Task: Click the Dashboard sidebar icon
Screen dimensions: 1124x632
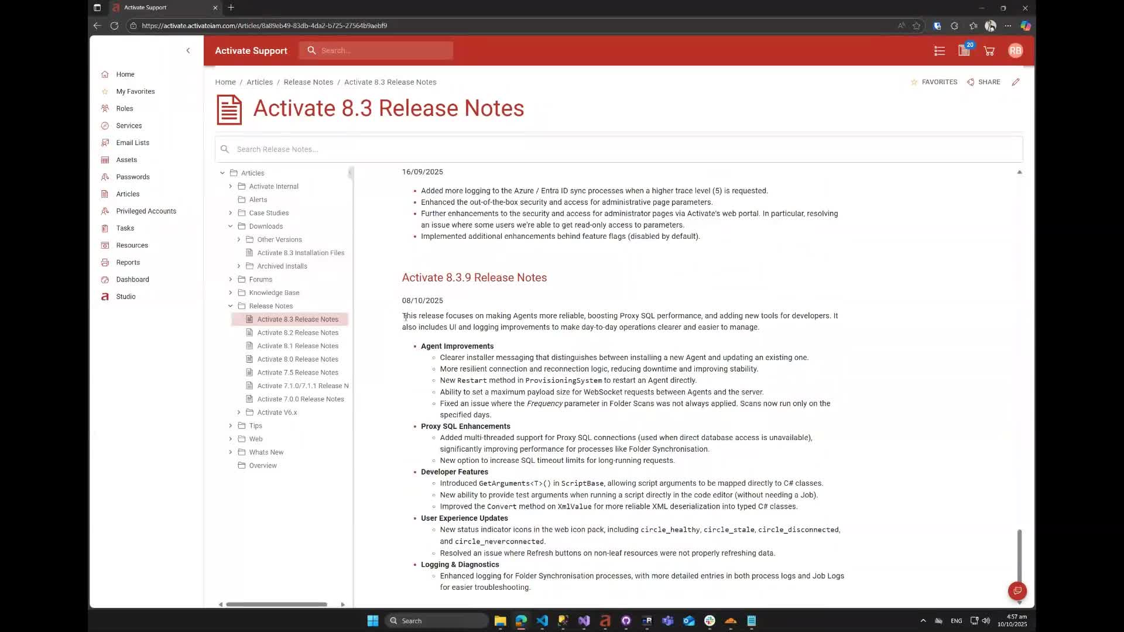Action: 105,280
